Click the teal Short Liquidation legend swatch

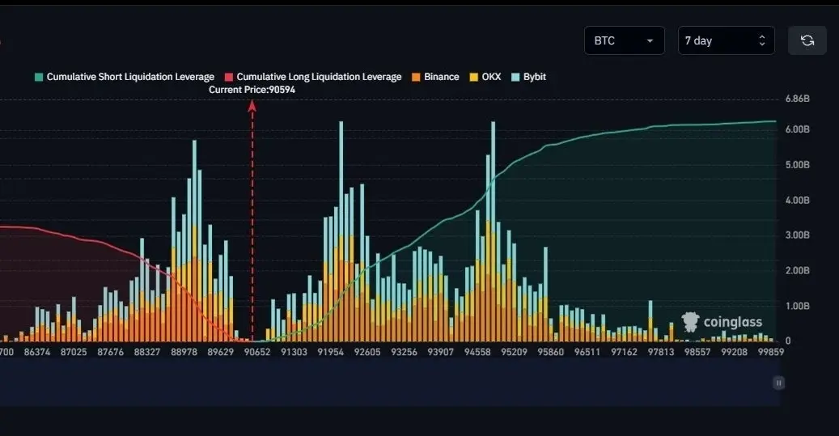click(39, 77)
